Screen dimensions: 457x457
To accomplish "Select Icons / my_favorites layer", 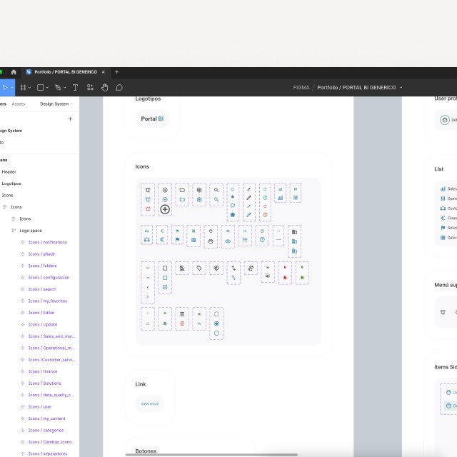I will [x=48, y=301].
